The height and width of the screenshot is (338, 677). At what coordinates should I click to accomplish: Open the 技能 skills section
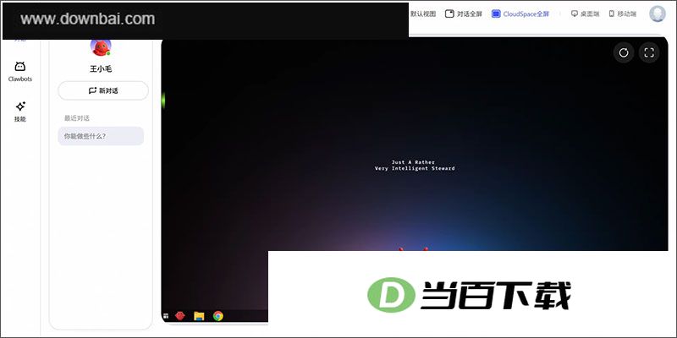[x=20, y=112]
